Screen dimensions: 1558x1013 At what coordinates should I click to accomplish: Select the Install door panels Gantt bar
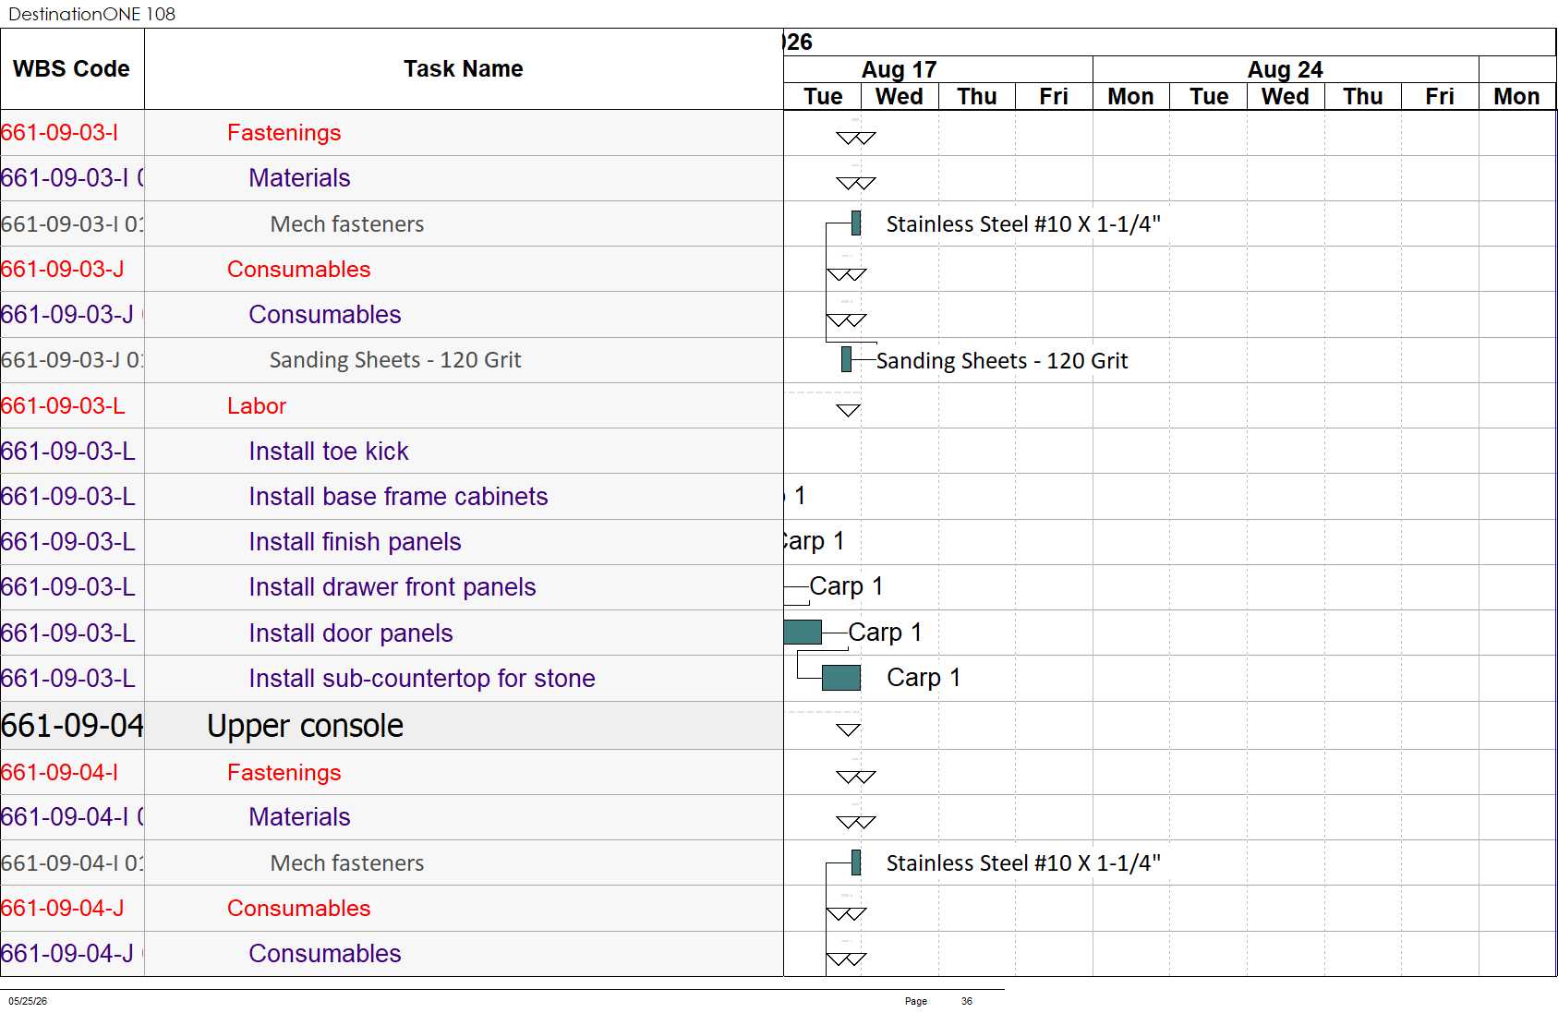[x=803, y=632]
